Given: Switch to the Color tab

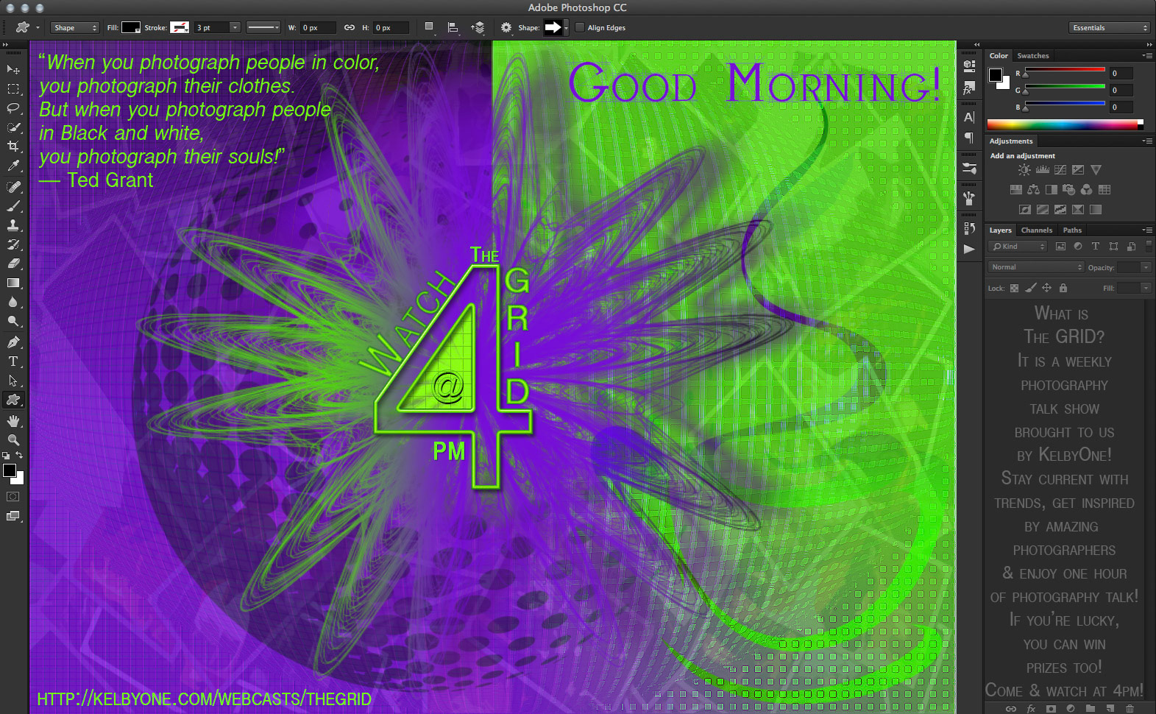Looking at the screenshot, I should click(x=999, y=56).
